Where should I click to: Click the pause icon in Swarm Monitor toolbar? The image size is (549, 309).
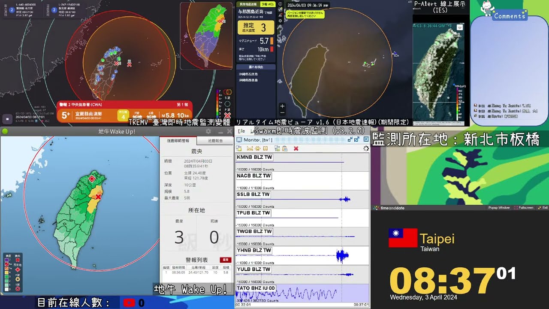point(265,148)
